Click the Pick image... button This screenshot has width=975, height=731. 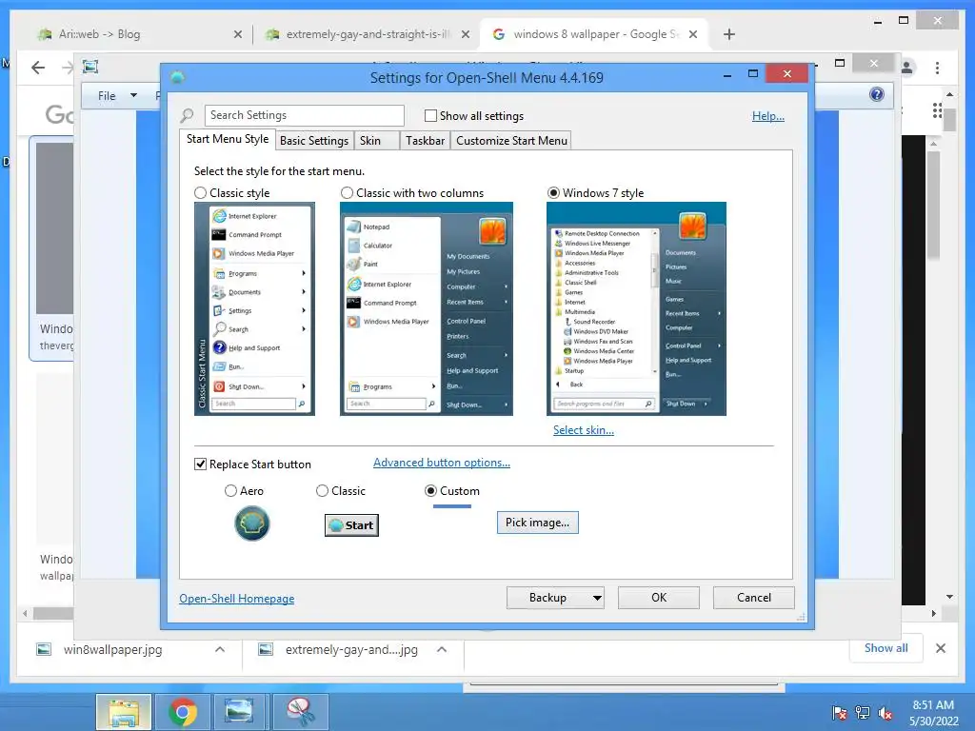coord(537,523)
